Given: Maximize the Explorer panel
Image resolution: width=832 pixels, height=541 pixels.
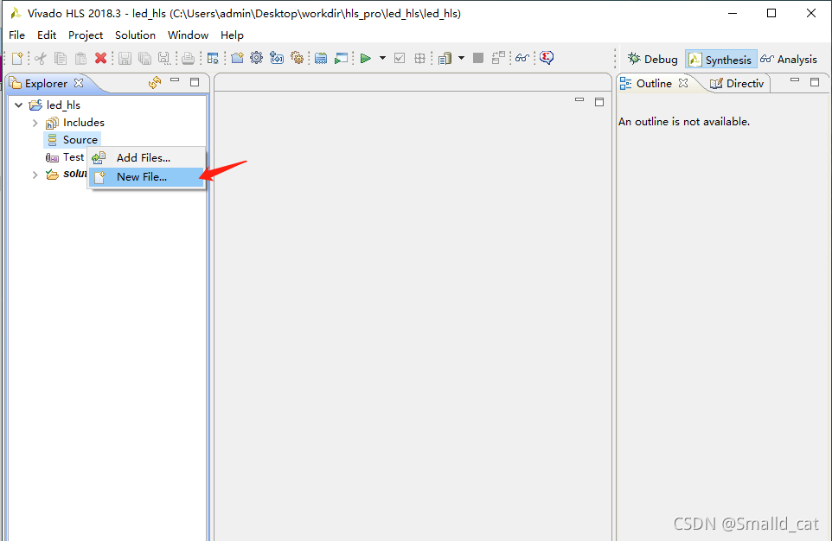Looking at the screenshot, I should 195,82.
